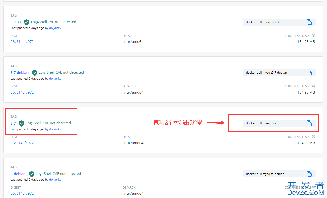Click the green shield icon beside tag 5.7
The width and height of the screenshot is (327, 198).
[22, 123]
